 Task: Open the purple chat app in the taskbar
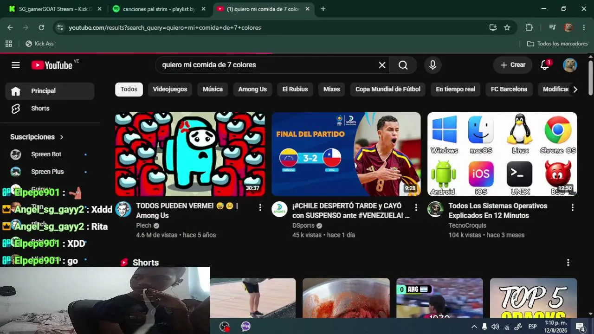[x=246, y=327]
